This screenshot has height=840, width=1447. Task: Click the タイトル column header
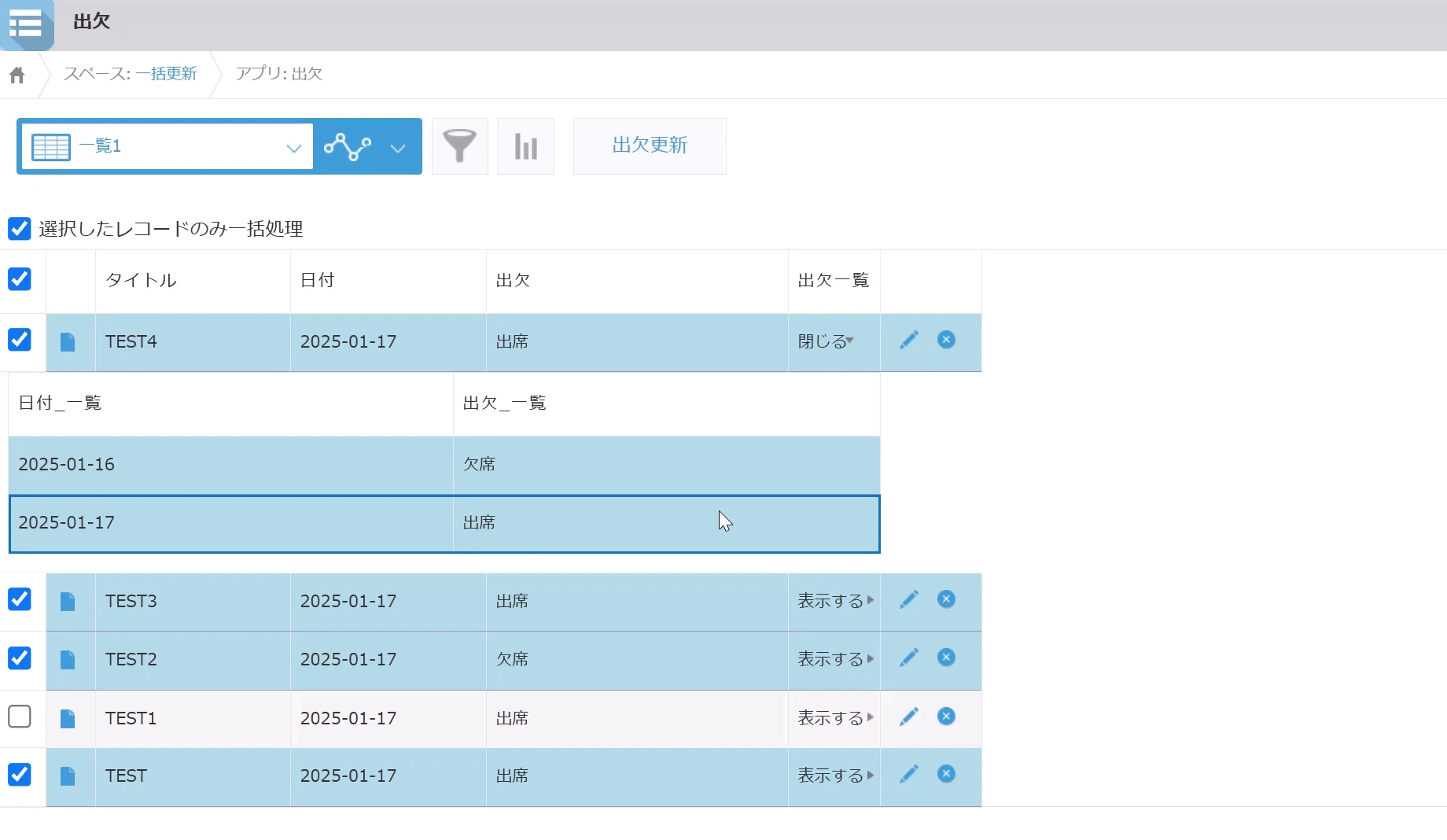click(x=142, y=281)
